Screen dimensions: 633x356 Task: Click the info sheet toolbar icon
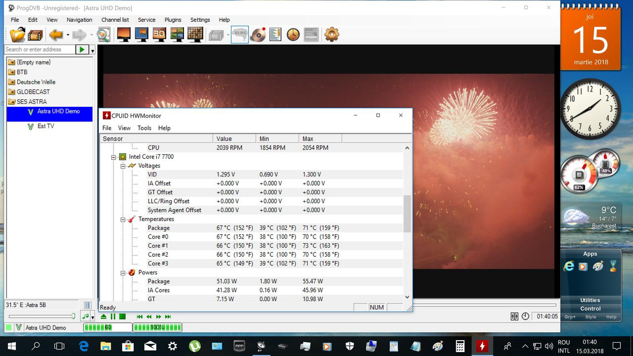(x=275, y=35)
